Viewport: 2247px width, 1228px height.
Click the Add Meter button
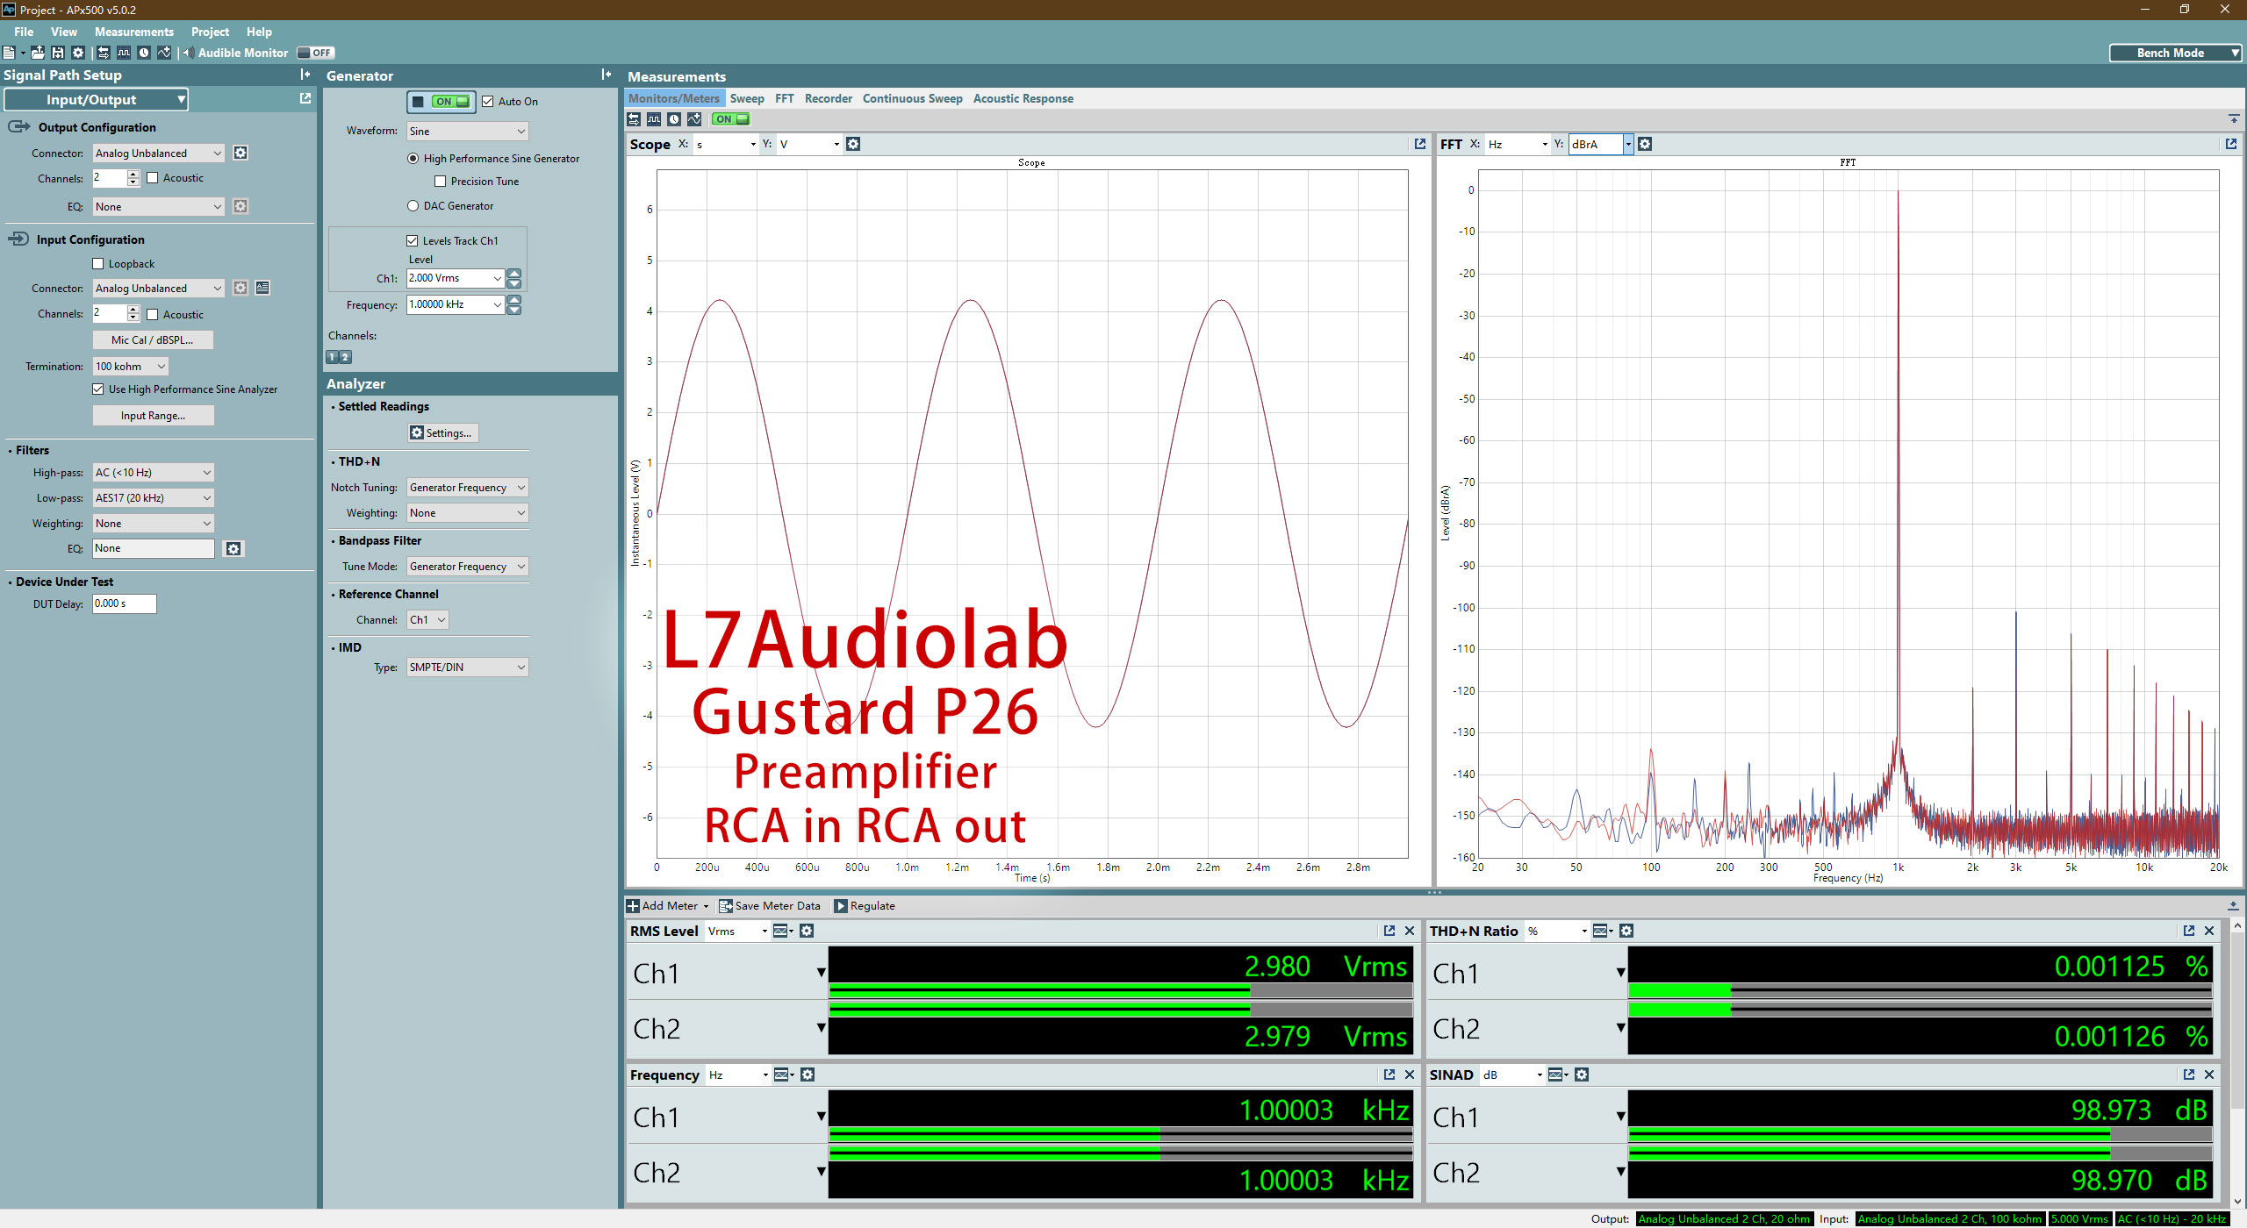(668, 906)
